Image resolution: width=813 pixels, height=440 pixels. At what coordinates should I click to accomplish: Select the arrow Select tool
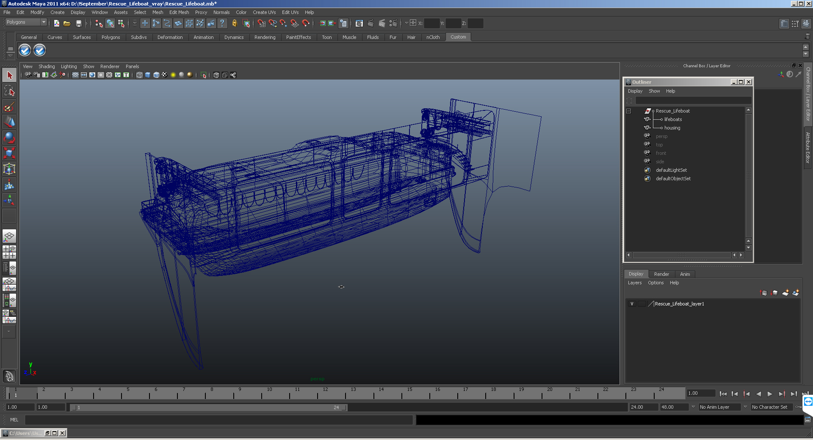click(9, 76)
